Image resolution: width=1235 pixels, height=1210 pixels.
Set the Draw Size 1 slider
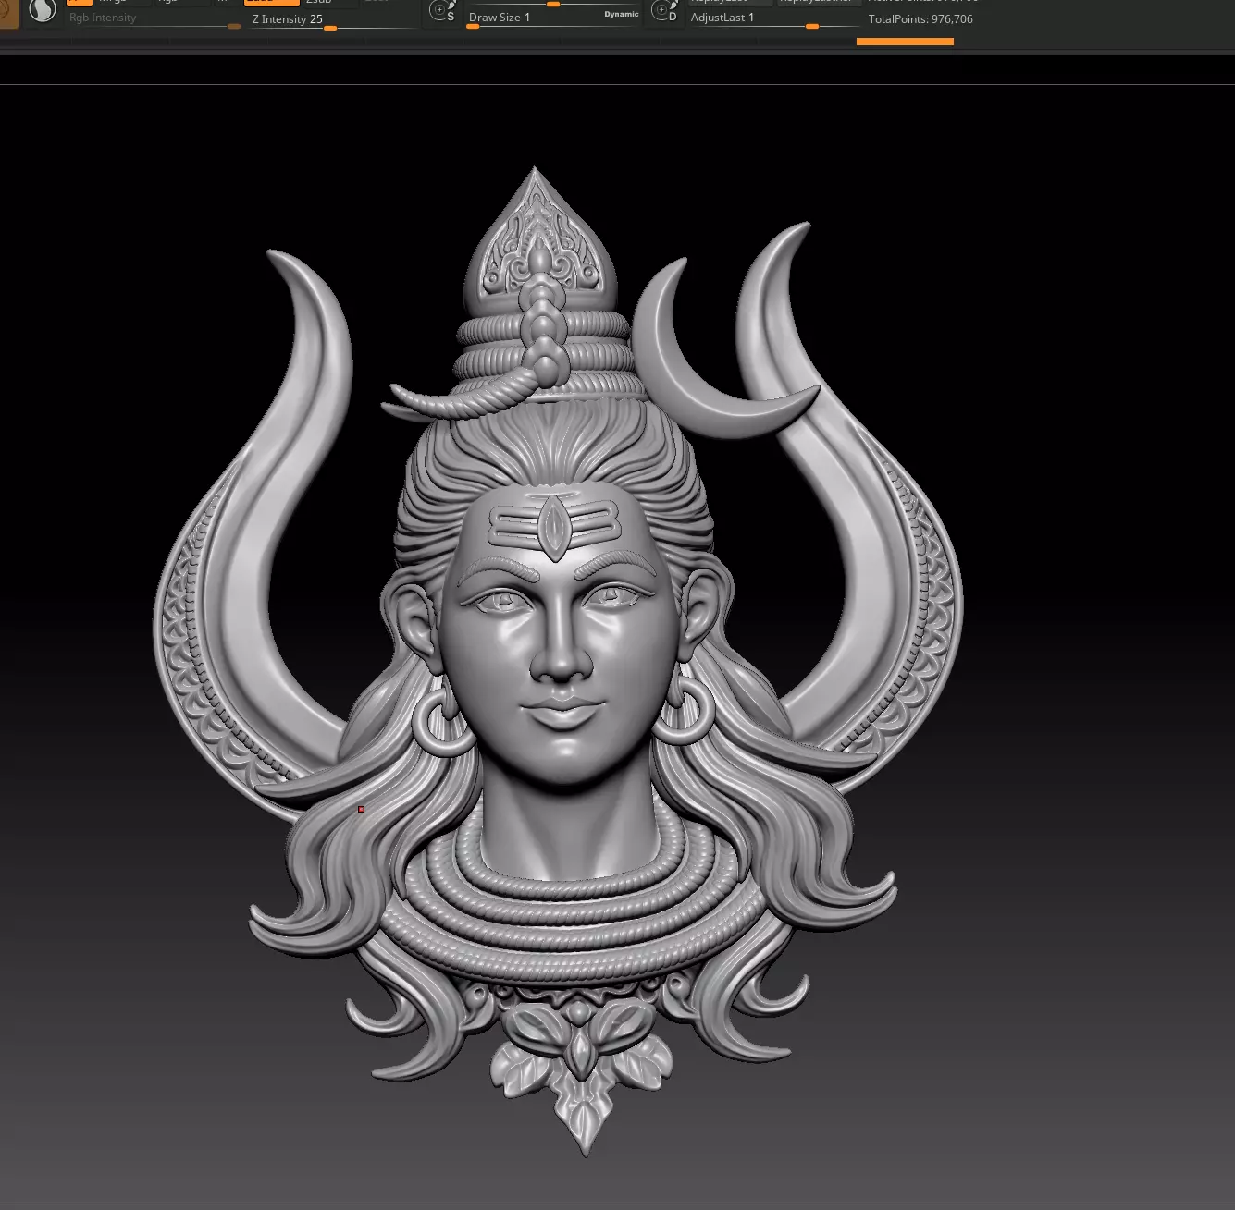point(553,18)
